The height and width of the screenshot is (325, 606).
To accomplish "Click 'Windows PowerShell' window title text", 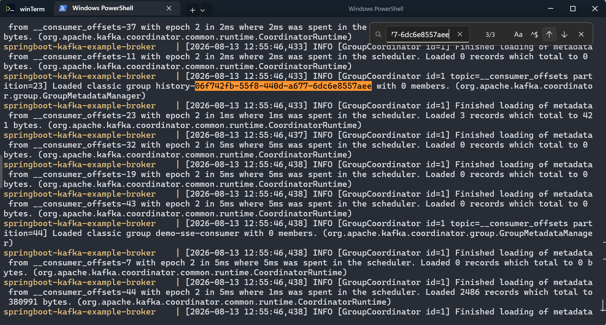I will (x=376, y=9).
